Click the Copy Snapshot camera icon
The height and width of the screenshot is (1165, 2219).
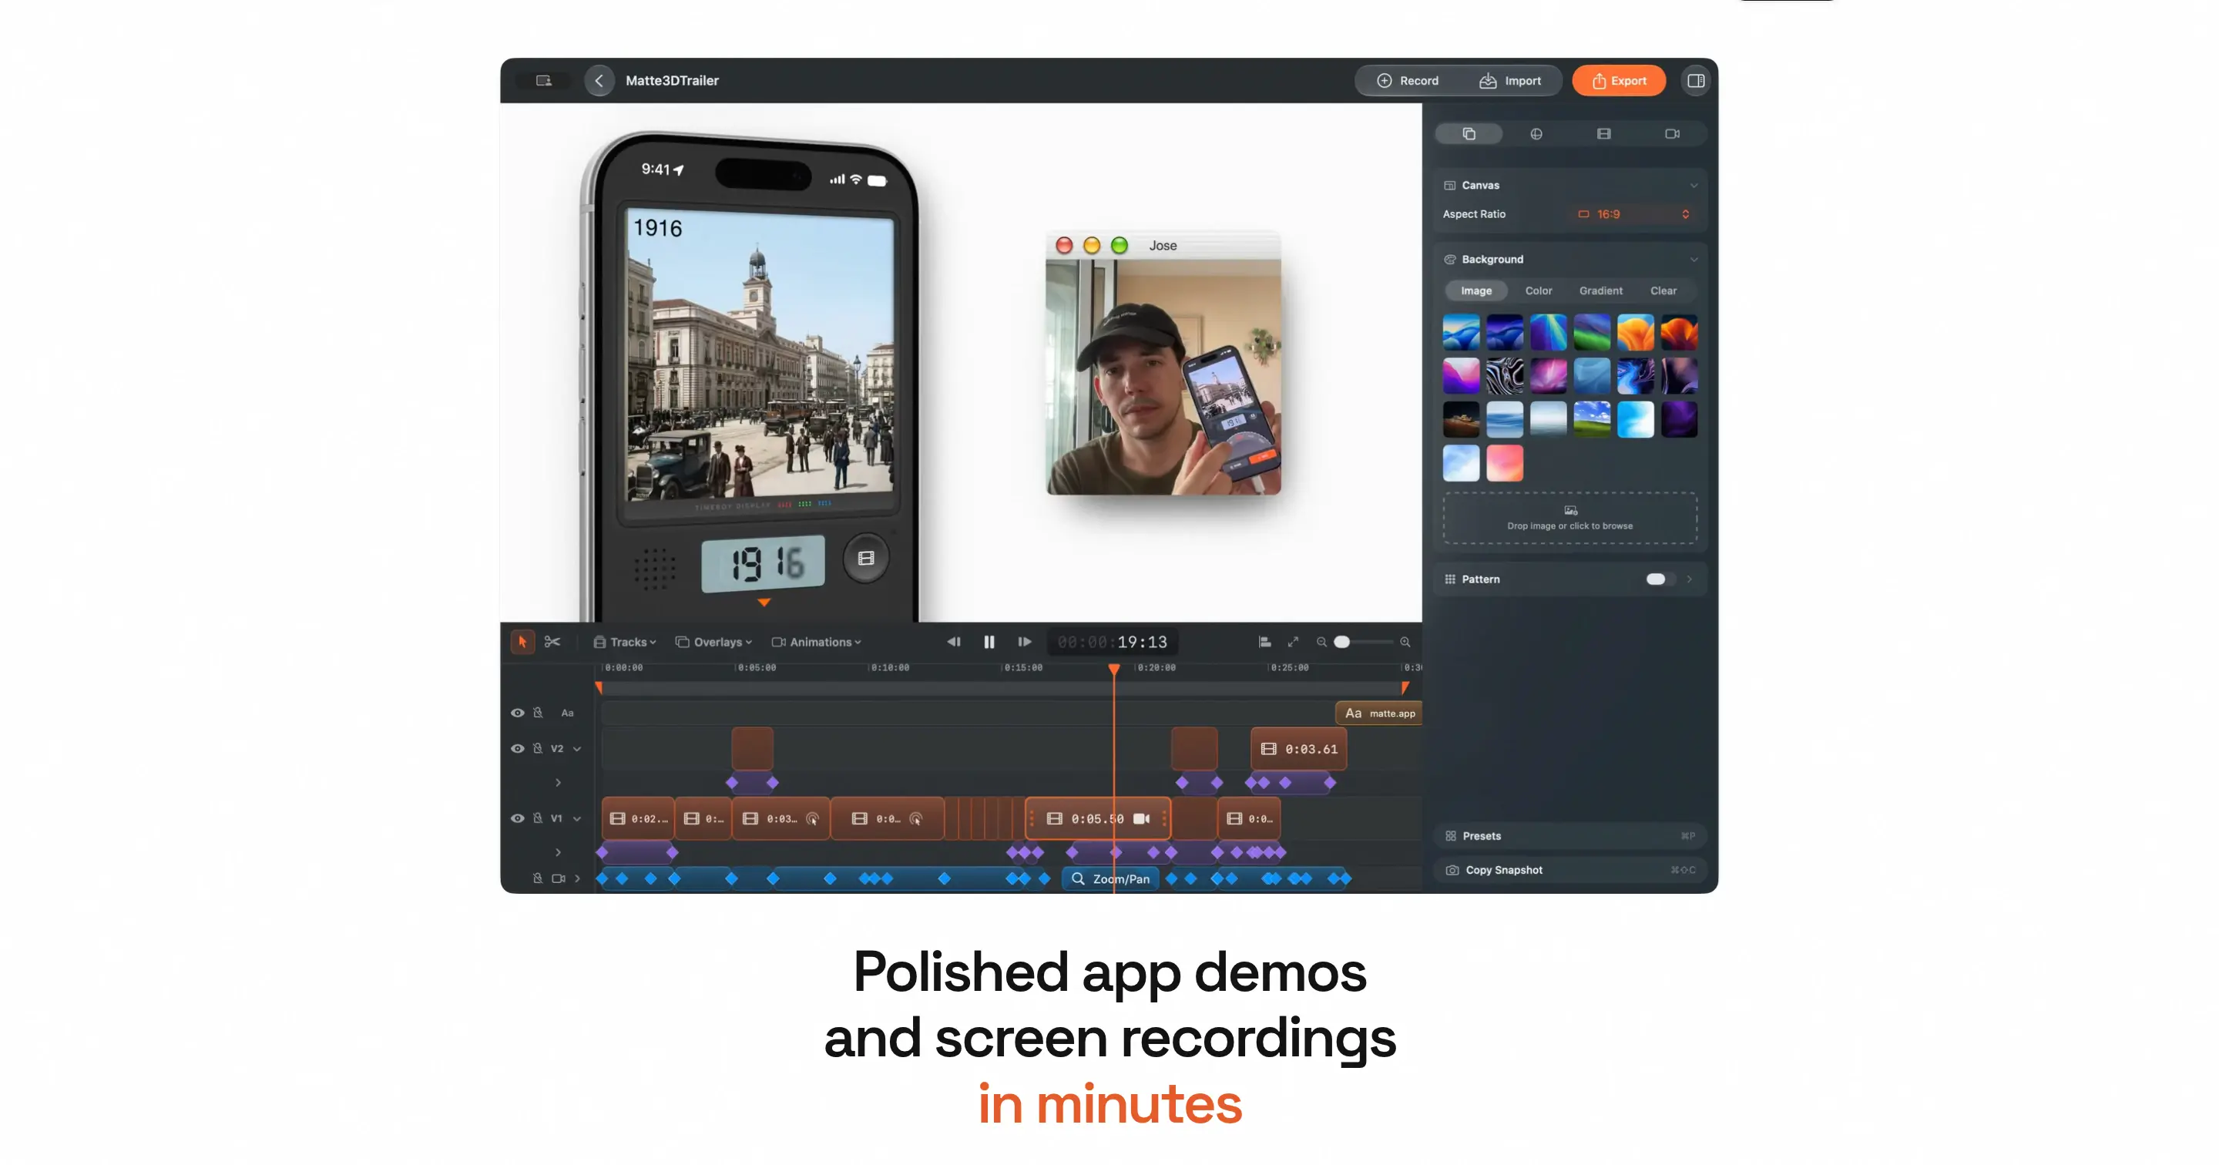(x=1452, y=871)
